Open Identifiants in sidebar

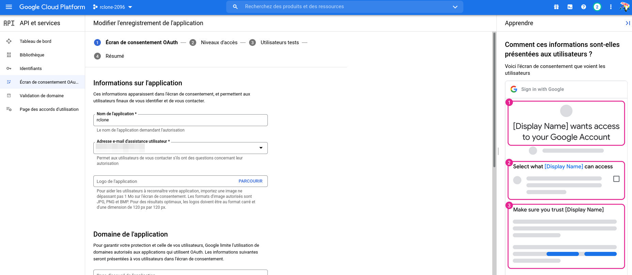42,68
